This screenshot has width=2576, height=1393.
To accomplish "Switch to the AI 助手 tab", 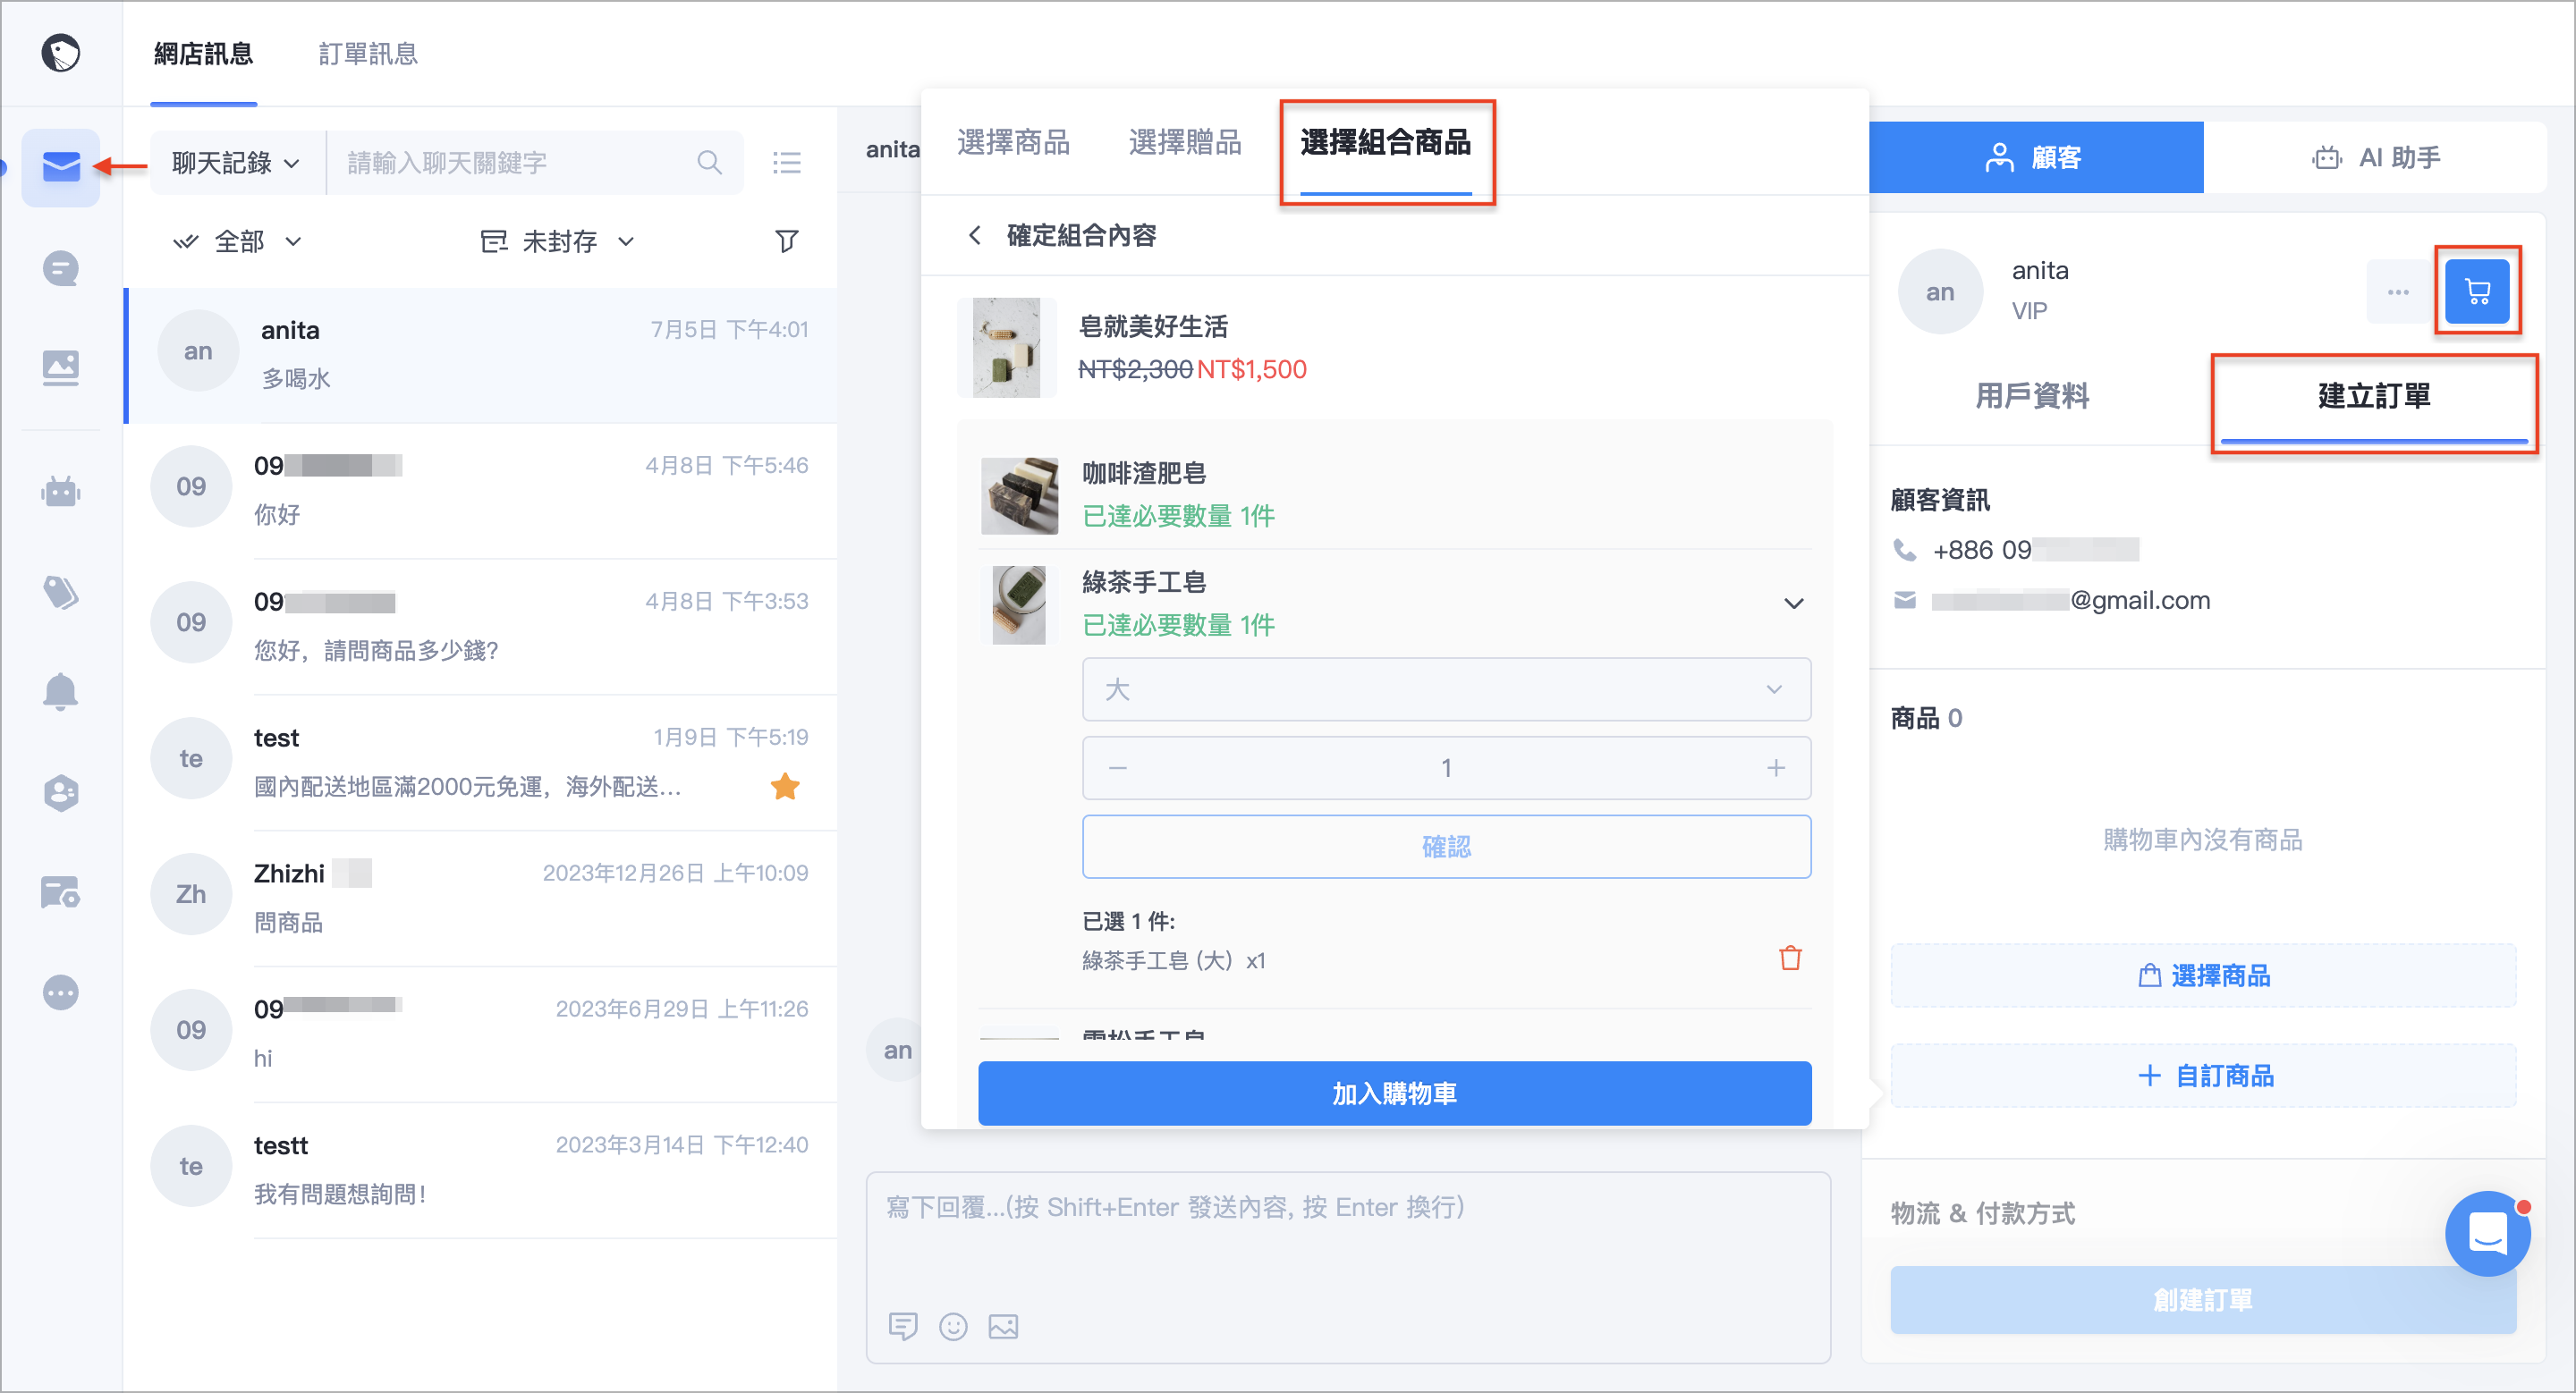I will click(x=2375, y=156).
